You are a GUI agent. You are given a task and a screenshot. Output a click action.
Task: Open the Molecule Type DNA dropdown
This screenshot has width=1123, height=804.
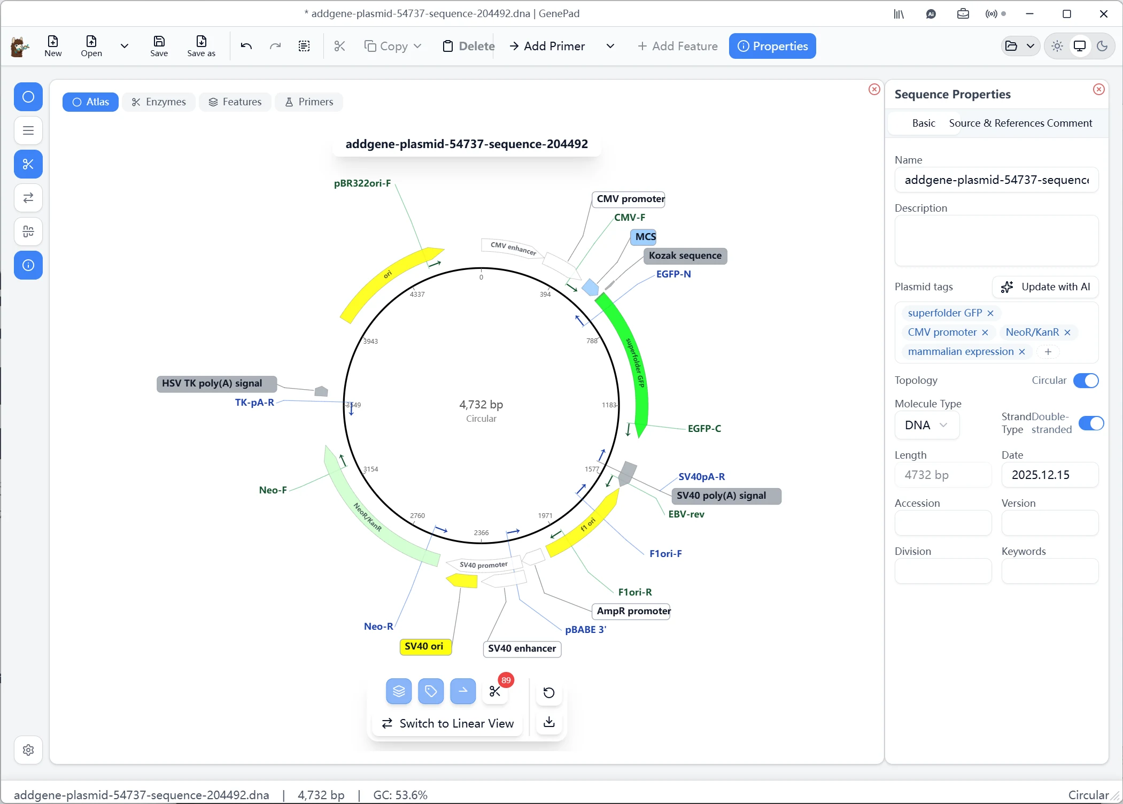927,426
